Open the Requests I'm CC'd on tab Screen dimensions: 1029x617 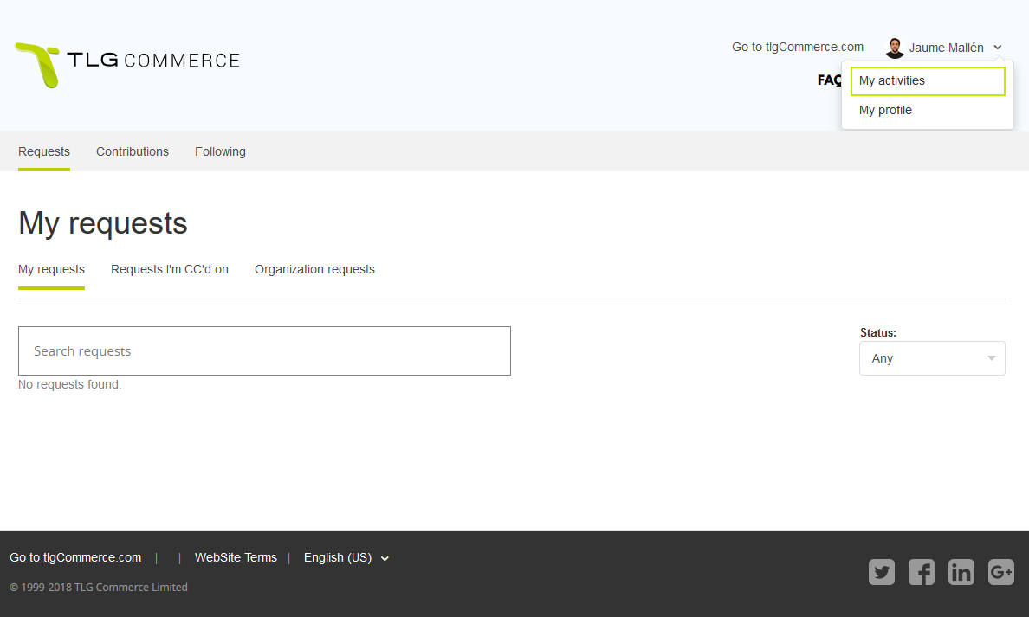click(x=169, y=269)
